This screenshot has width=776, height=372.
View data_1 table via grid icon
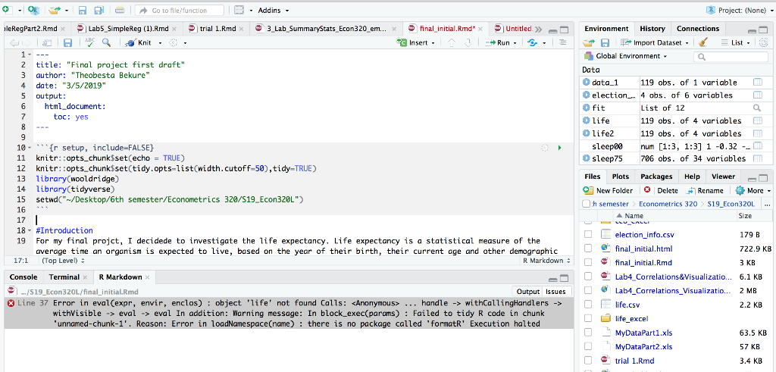[x=757, y=82]
